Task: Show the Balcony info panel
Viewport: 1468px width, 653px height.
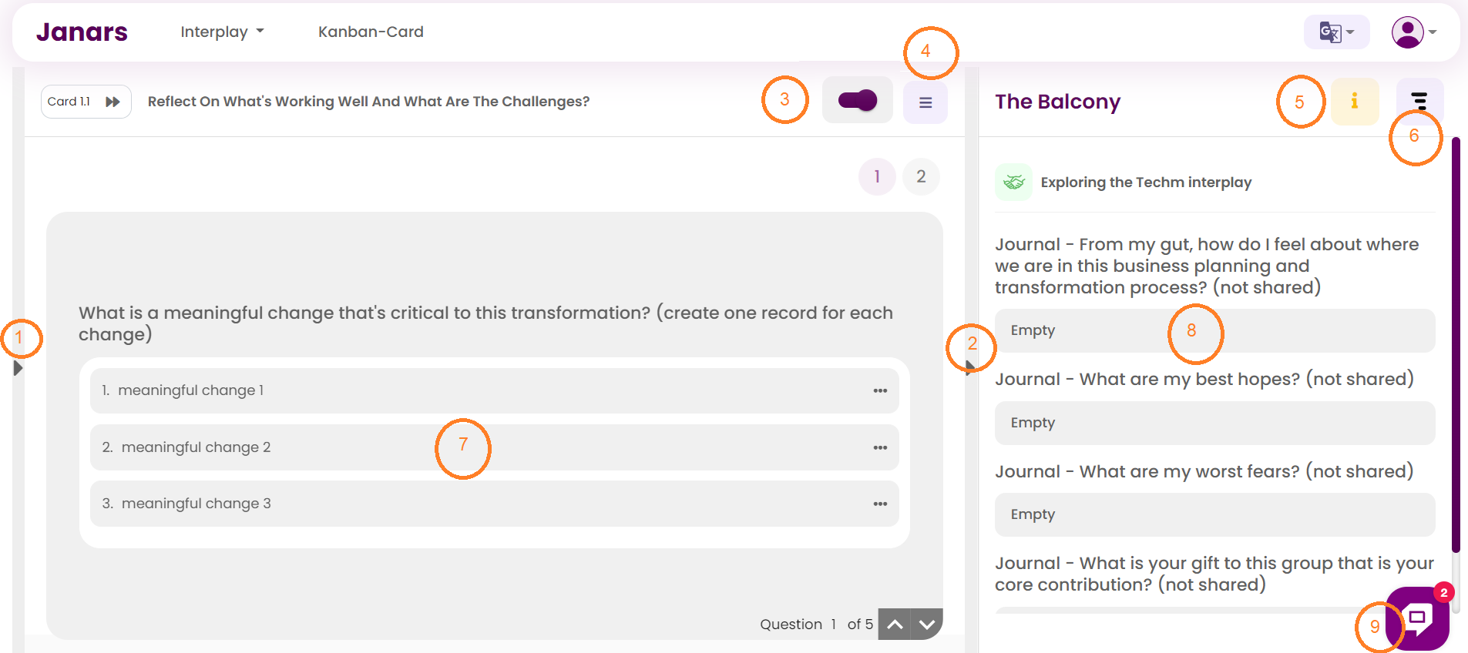Action: (x=1354, y=101)
